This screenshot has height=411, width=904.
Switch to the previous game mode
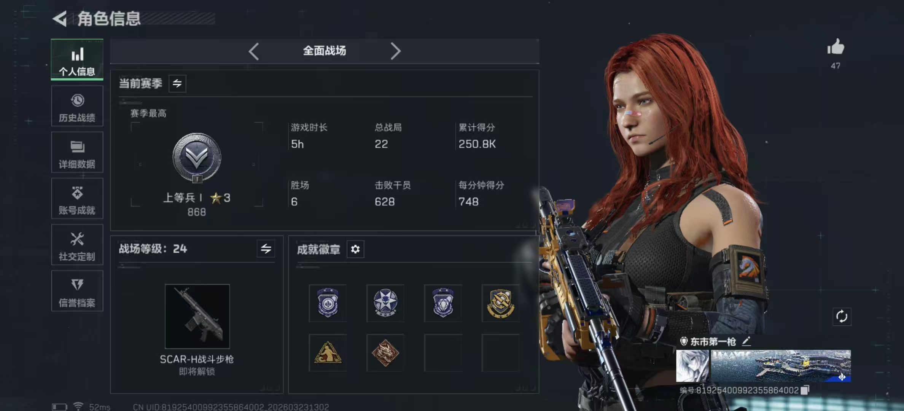tap(254, 51)
